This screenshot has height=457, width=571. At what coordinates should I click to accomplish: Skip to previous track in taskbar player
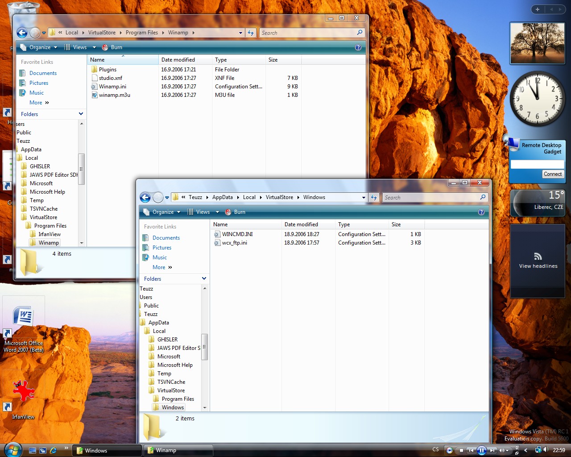coord(471,450)
